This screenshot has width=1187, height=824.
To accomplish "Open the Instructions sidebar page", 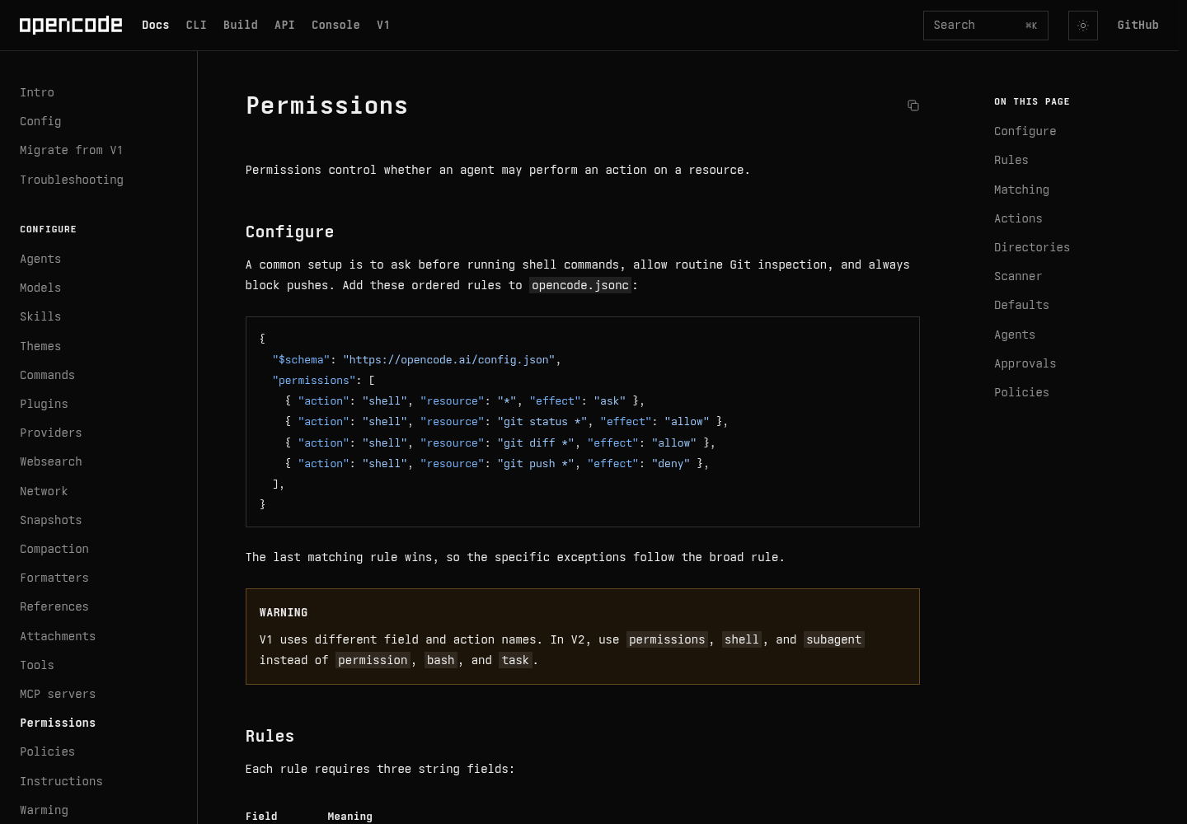I will point(62,781).
